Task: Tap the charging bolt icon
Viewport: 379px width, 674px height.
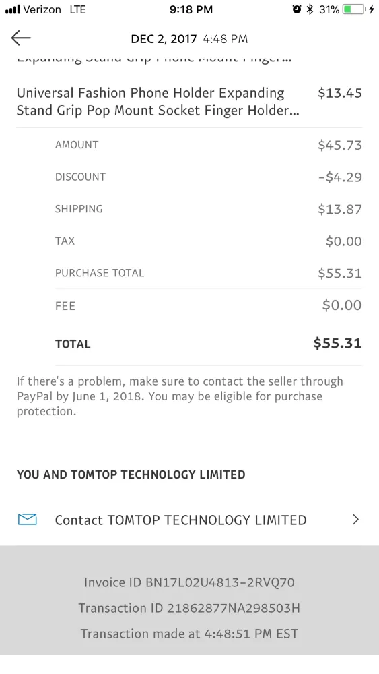Action: (x=372, y=9)
